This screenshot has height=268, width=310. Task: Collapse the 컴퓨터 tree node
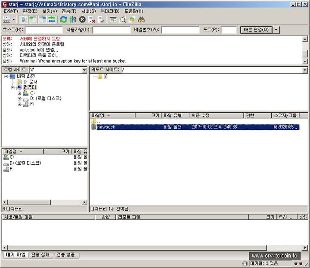coord(12,87)
